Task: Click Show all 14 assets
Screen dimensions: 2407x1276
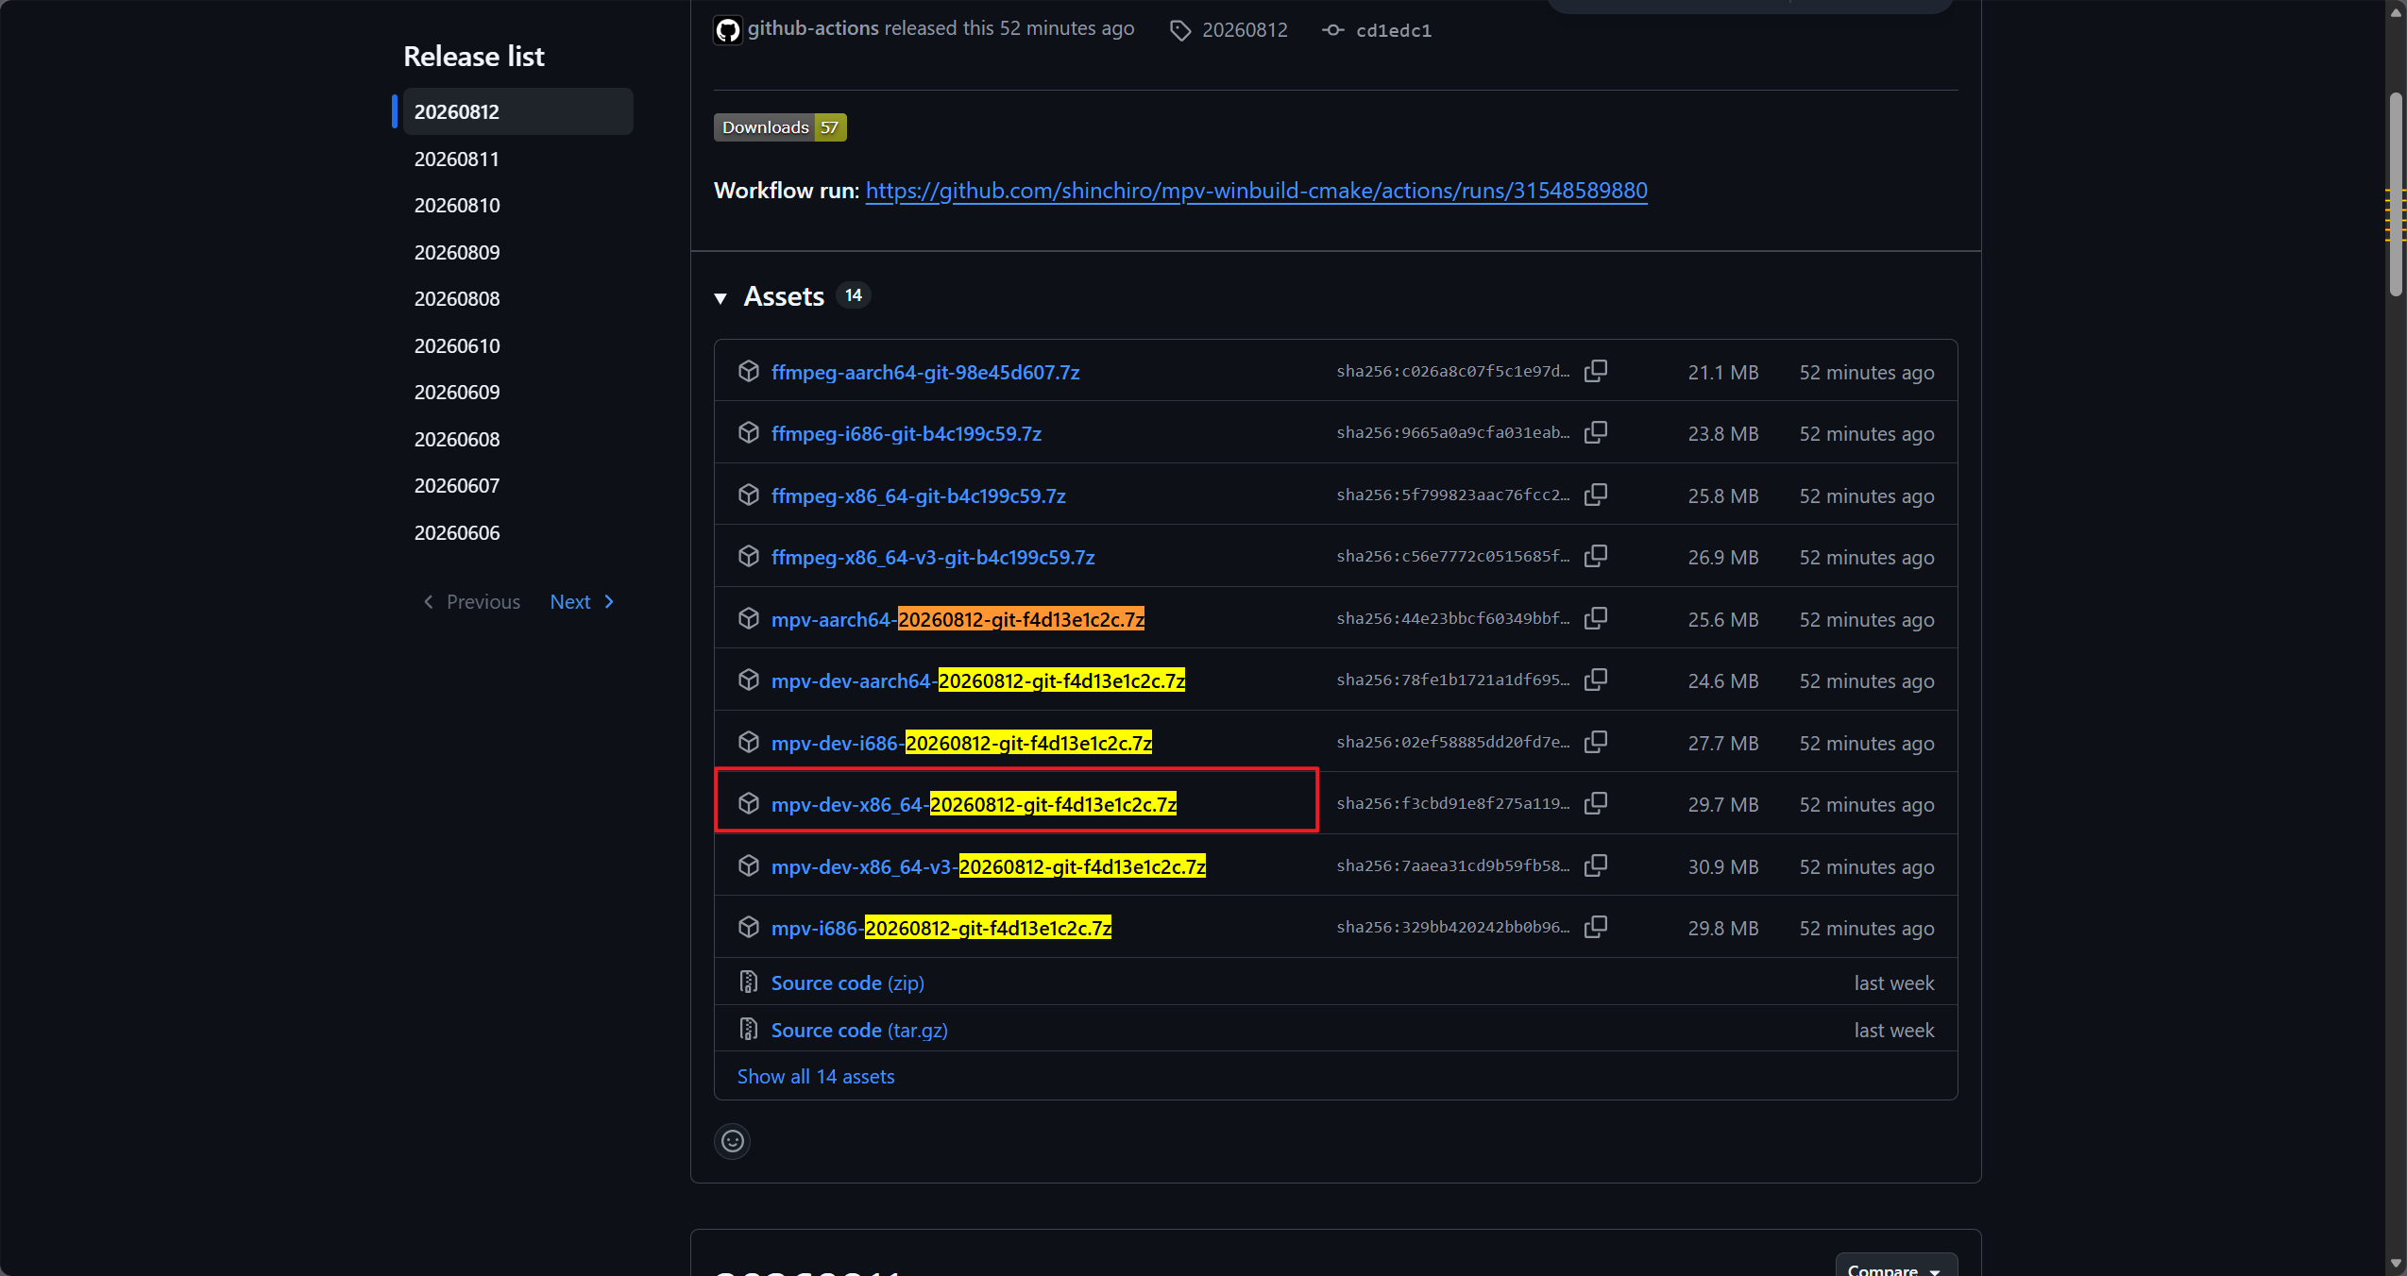Action: tap(816, 1077)
